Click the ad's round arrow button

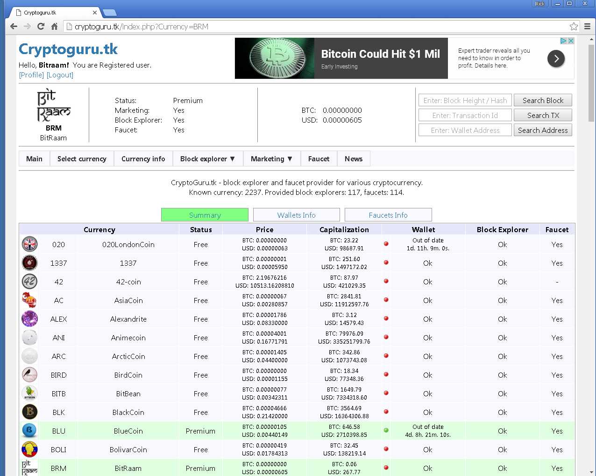point(556,58)
